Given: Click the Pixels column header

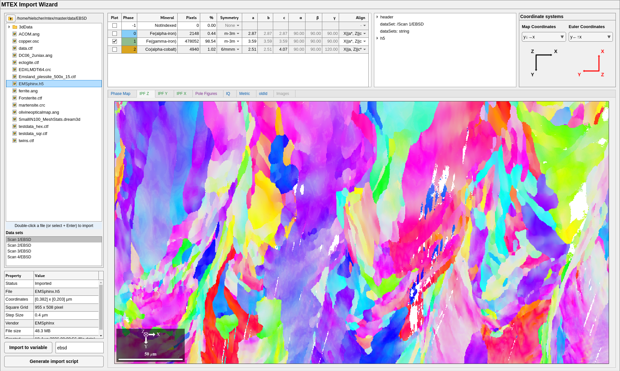Looking at the screenshot, I should tap(189, 18).
